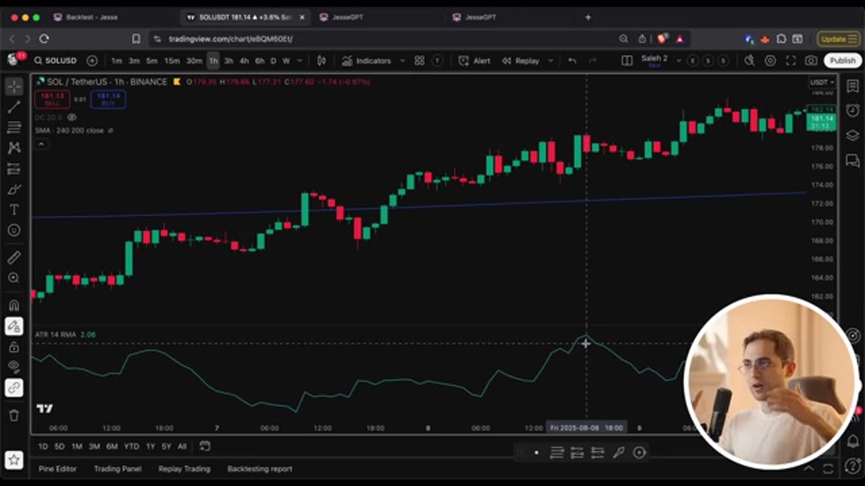Image resolution: width=865 pixels, height=486 pixels.
Task: Undo the last chart action
Action: point(573,60)
